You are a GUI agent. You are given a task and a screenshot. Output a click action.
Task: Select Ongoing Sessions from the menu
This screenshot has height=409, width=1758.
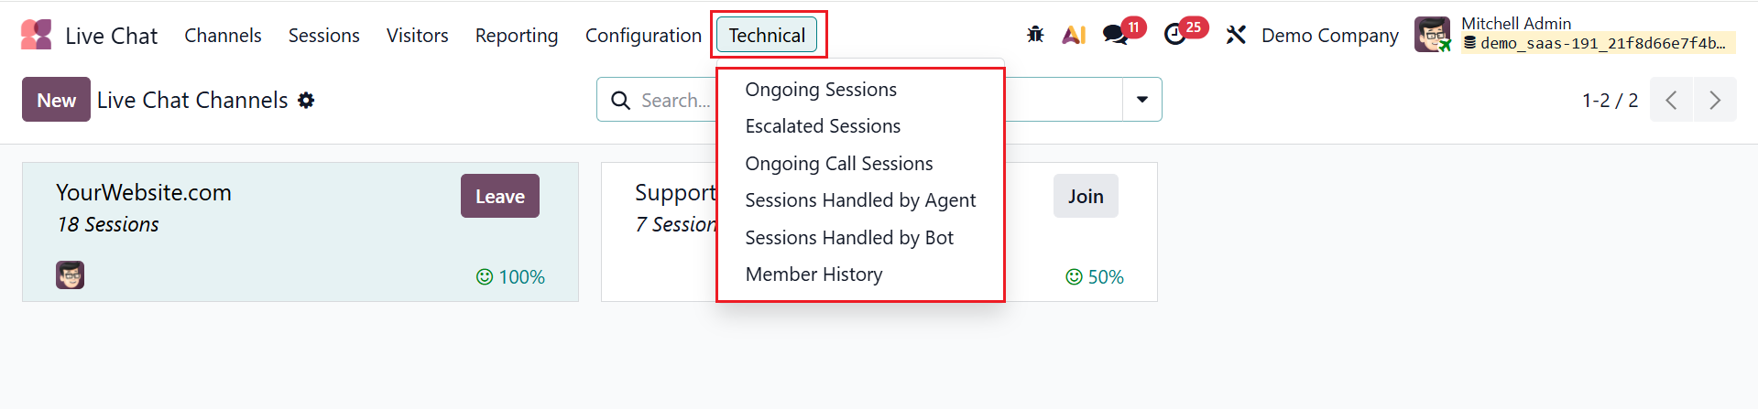click(821, 90)
